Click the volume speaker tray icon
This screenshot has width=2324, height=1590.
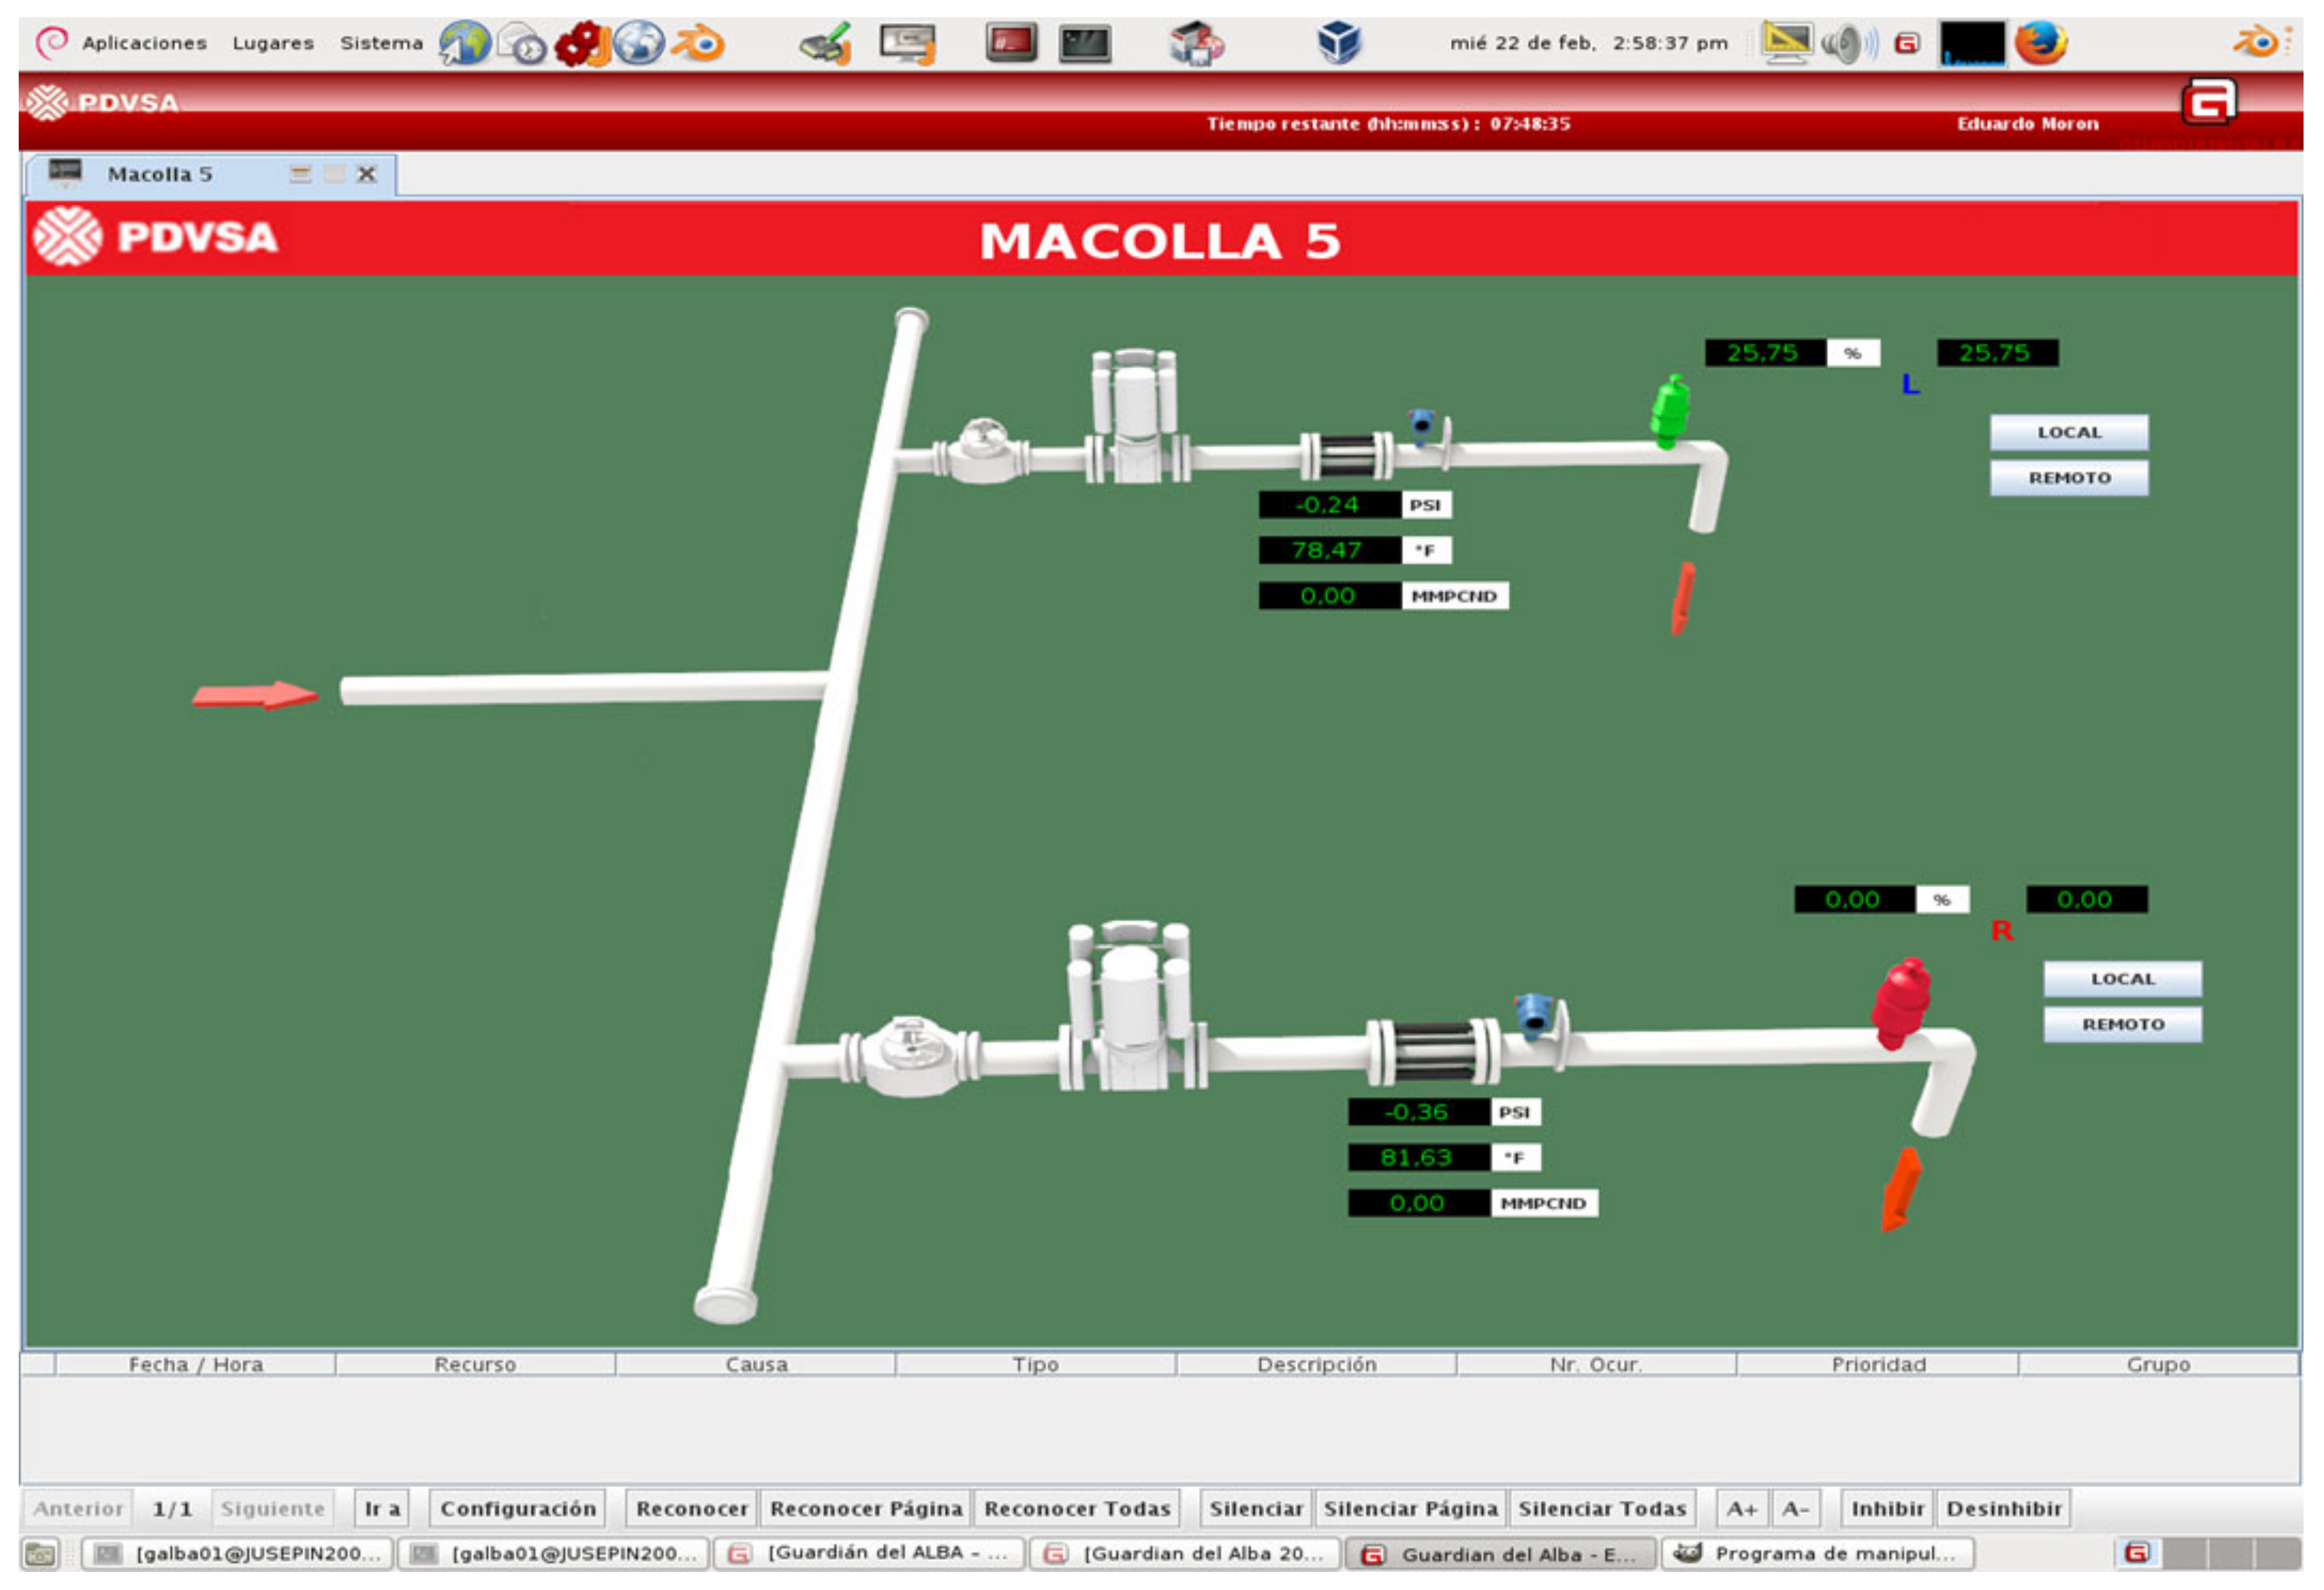(1846, 44)
